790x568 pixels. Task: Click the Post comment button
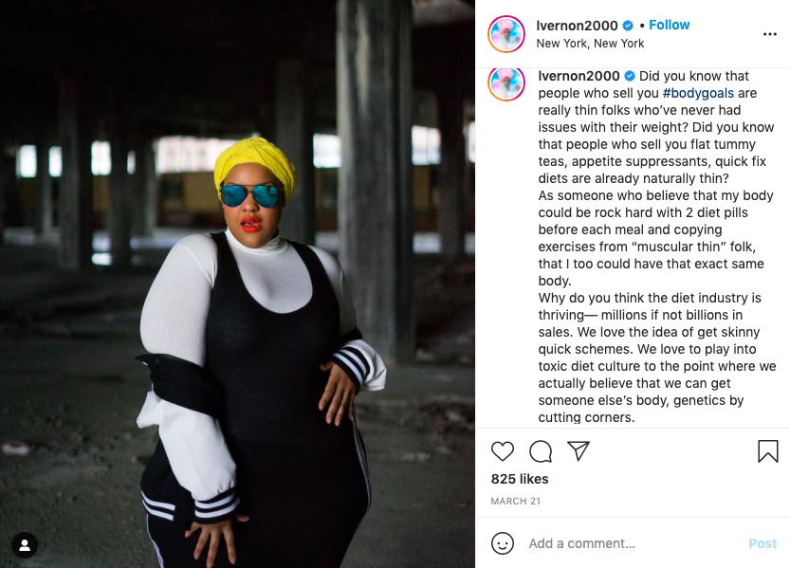(762, 543)
